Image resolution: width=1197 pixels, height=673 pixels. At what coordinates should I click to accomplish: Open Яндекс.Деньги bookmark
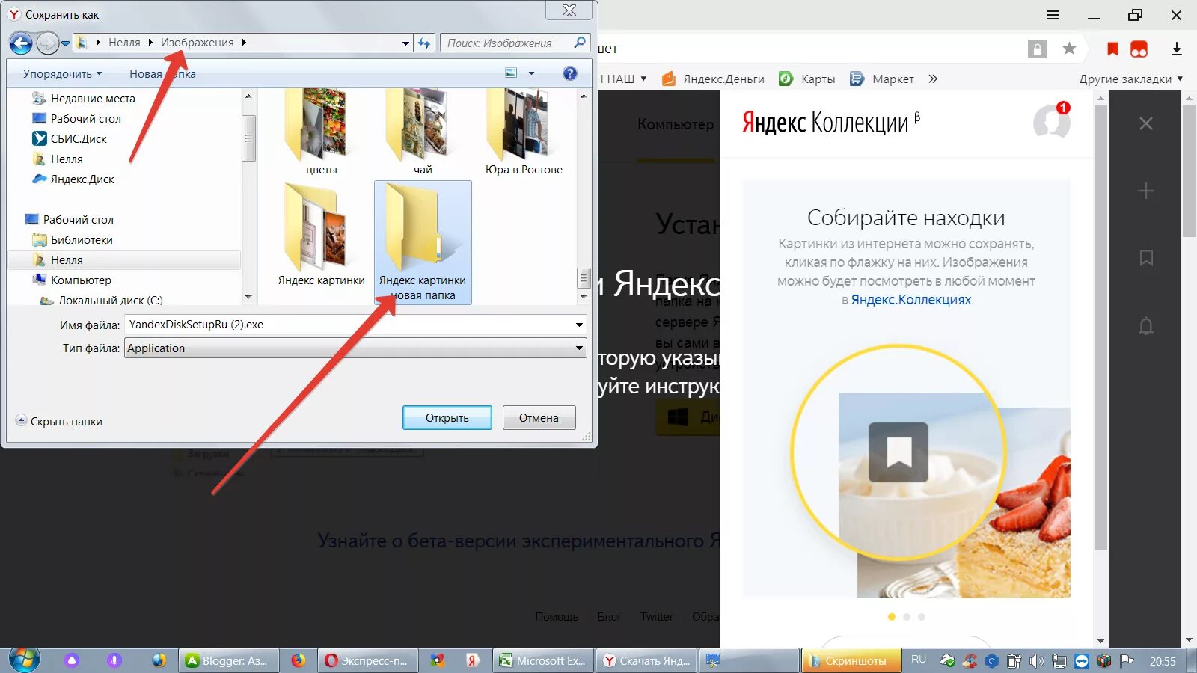[713, 79]
